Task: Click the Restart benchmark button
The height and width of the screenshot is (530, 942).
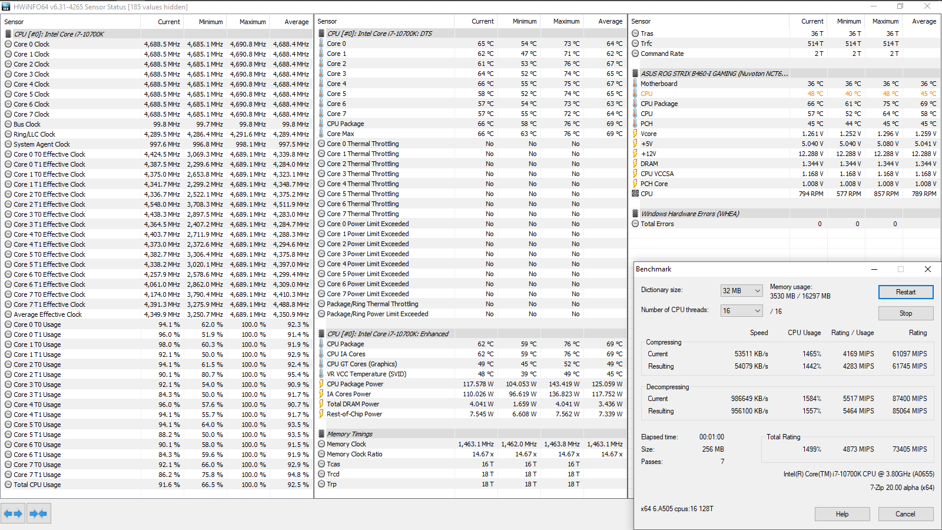Action: (905, 292)
